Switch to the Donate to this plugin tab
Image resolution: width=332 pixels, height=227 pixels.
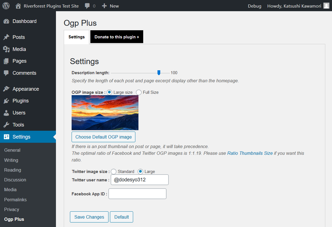[x=117, y=37]
